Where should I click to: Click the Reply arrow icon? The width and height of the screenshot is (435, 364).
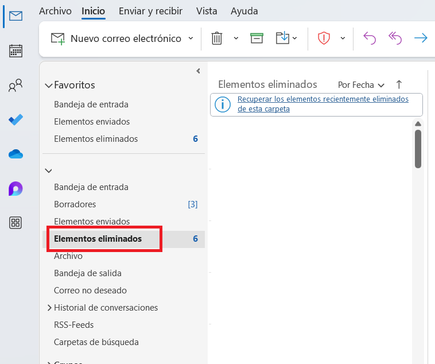pyautogui.click(x=370, y=38)
